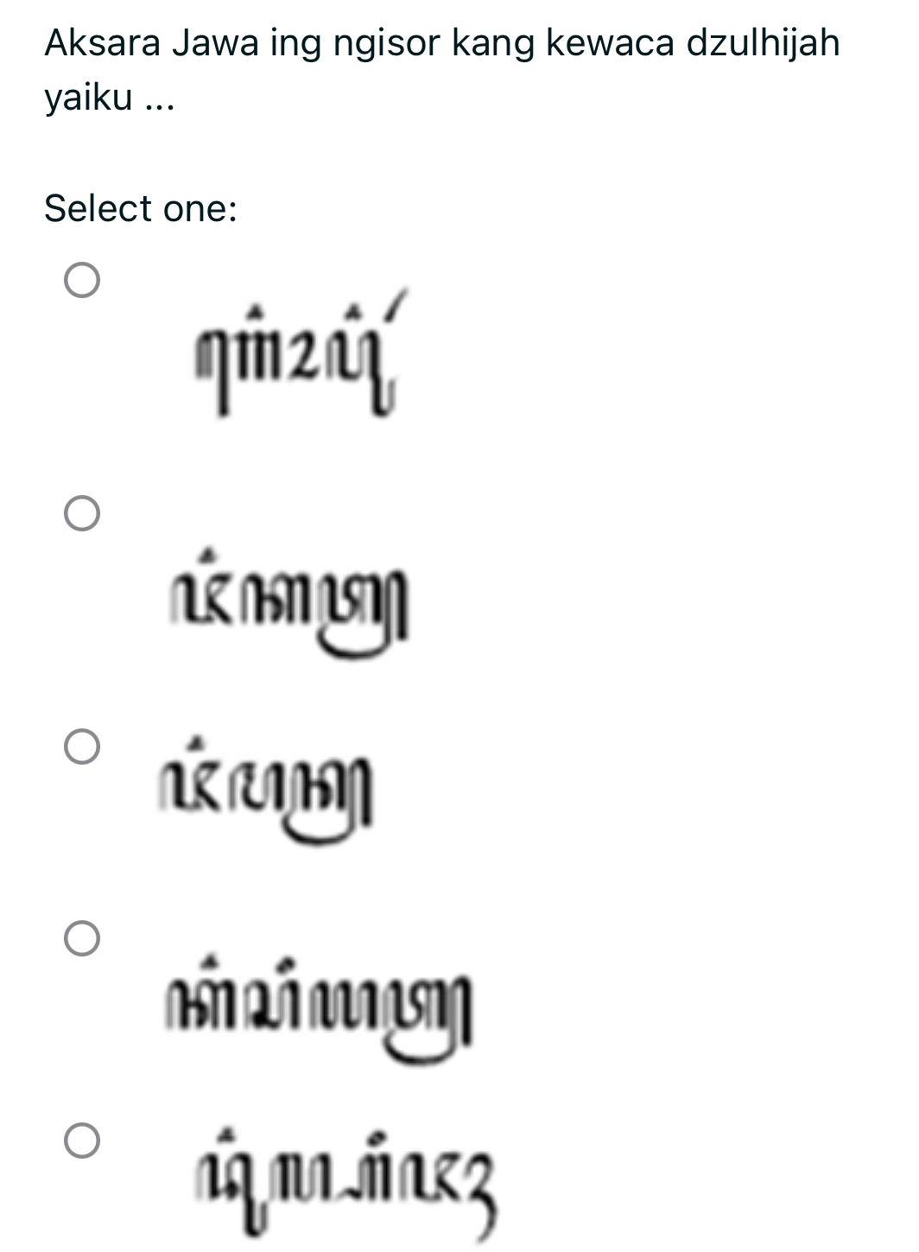Image resolution: width=919 pixels, height=1252 pixels.
Task: Mark the fourth option radio button
Action: point(82,939)
